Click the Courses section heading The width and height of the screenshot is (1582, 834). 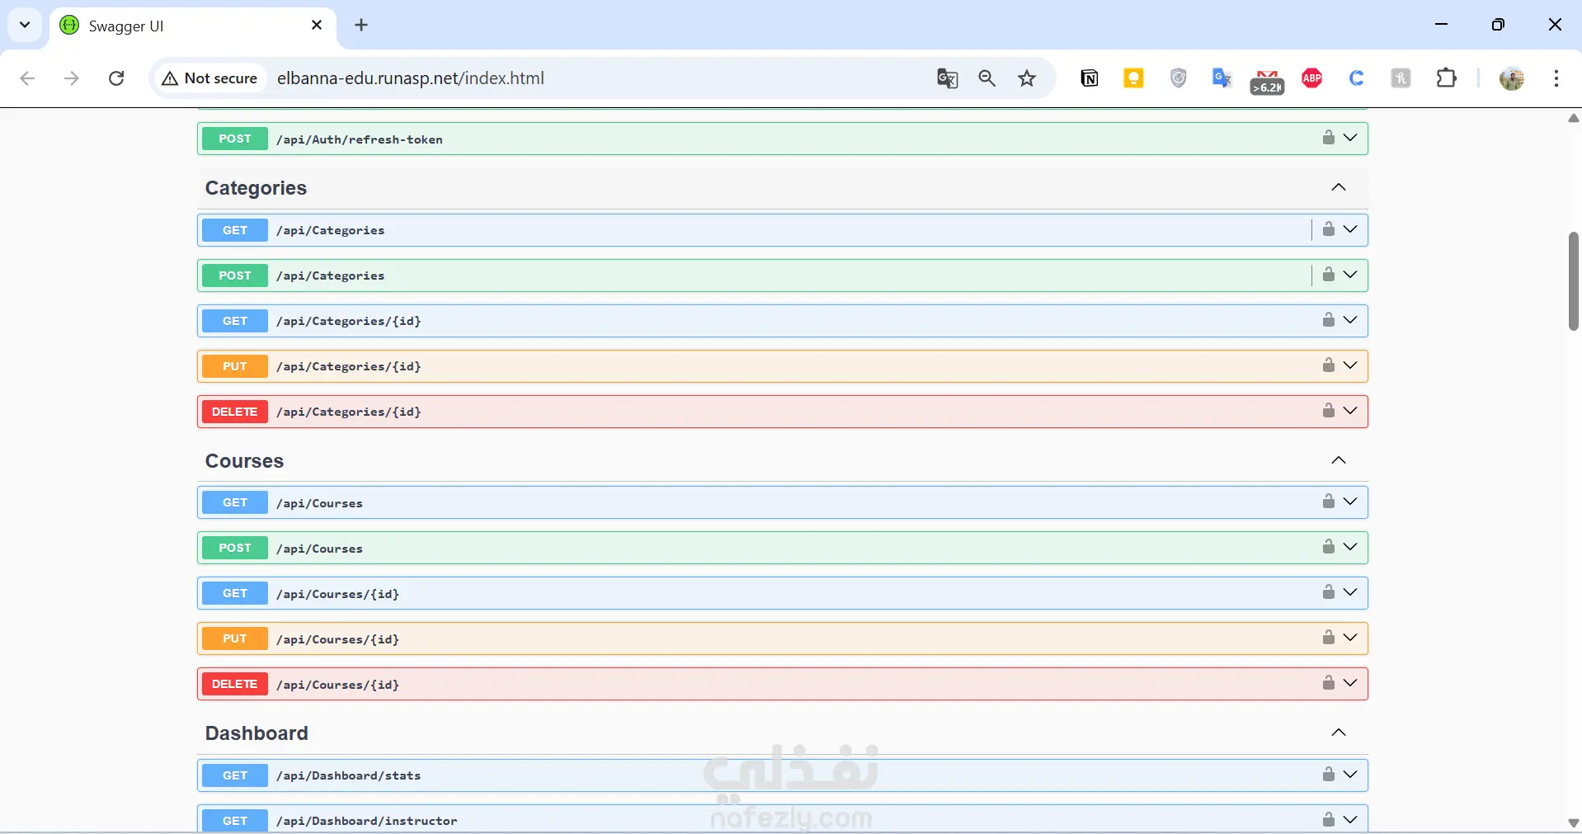(244, 461)
